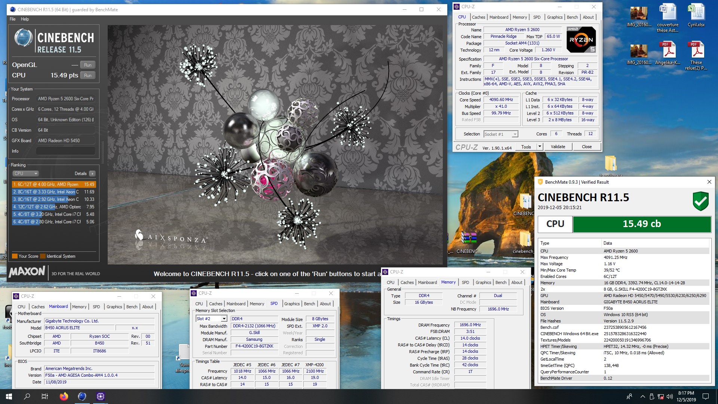
Task: Expand ranking Details arrow button
Action: 92,174
